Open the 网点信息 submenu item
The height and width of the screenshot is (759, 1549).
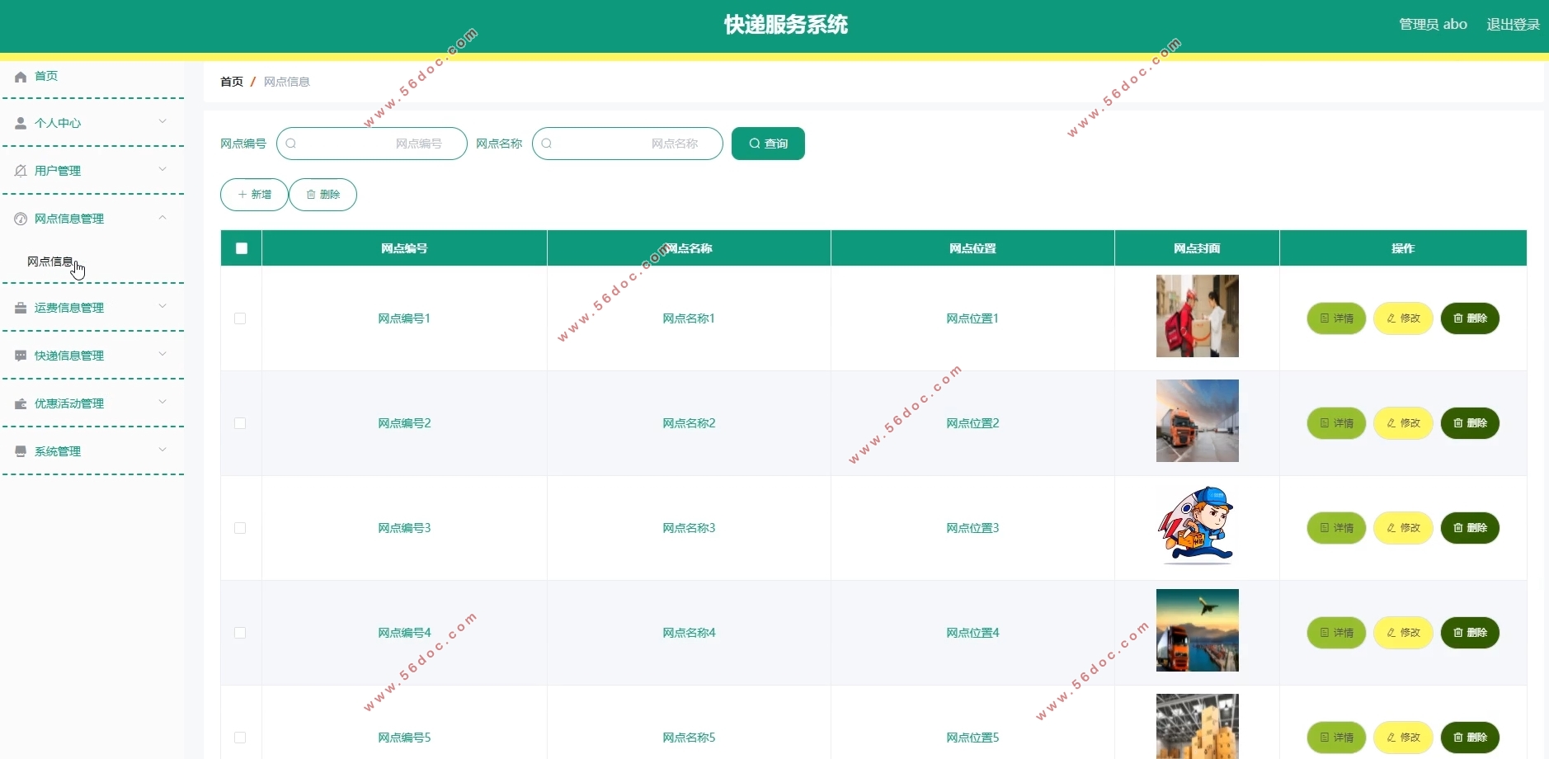50,262
